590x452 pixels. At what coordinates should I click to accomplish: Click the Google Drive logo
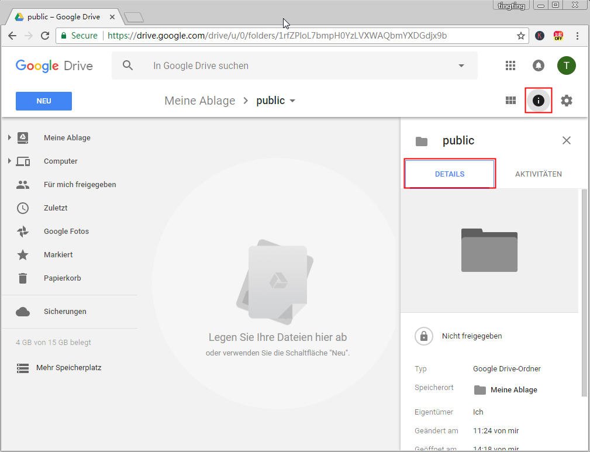(x=54, y=66)
